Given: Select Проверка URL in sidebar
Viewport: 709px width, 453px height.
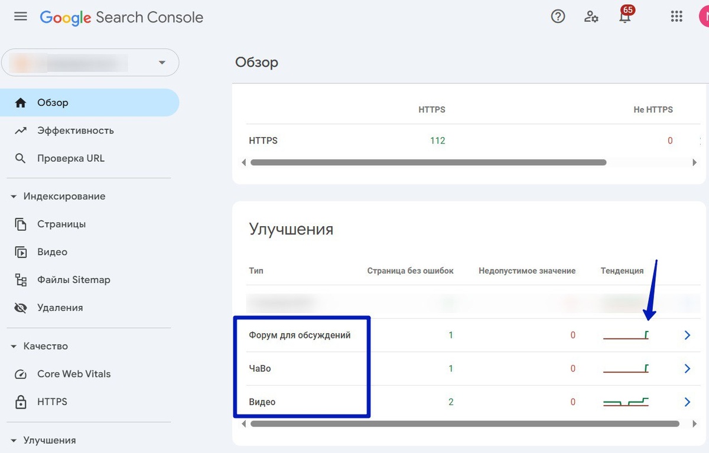Looking at the screenshot, I should [70, 158].
